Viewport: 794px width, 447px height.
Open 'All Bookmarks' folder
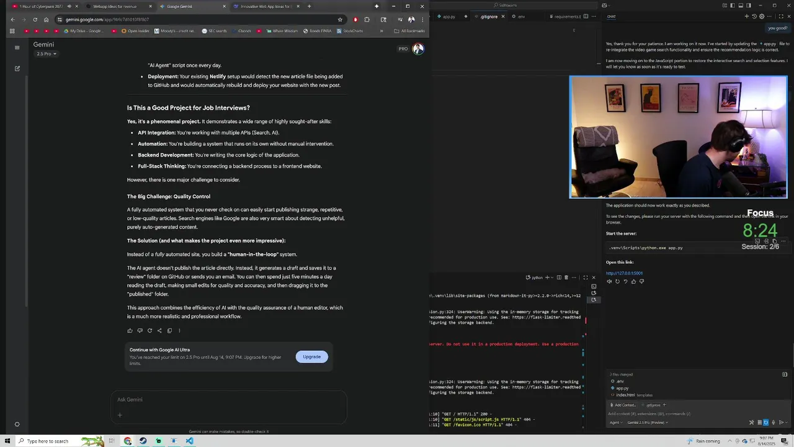[409, 30]
